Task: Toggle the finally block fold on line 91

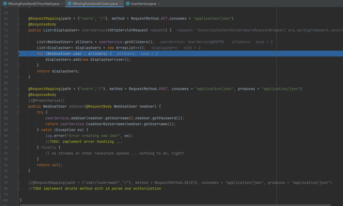Action: [x=18, y=148]
